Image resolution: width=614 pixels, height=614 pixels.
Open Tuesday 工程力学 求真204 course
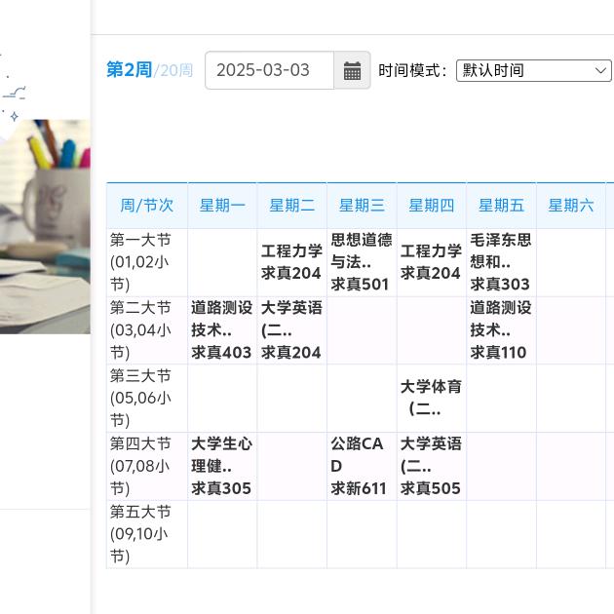(292, 262)
